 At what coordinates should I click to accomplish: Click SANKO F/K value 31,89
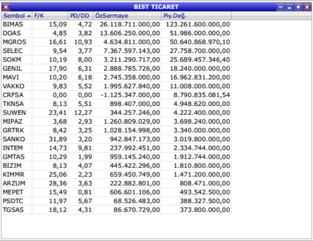(58, 139)
